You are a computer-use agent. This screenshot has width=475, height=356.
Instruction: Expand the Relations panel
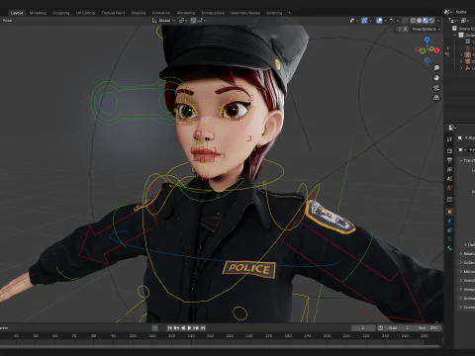click(467, 254)
